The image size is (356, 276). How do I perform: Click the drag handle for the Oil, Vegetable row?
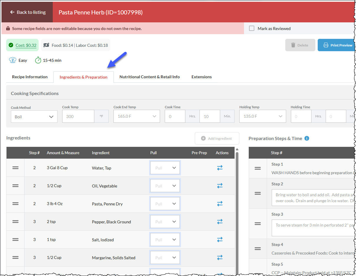click(15, 186)
